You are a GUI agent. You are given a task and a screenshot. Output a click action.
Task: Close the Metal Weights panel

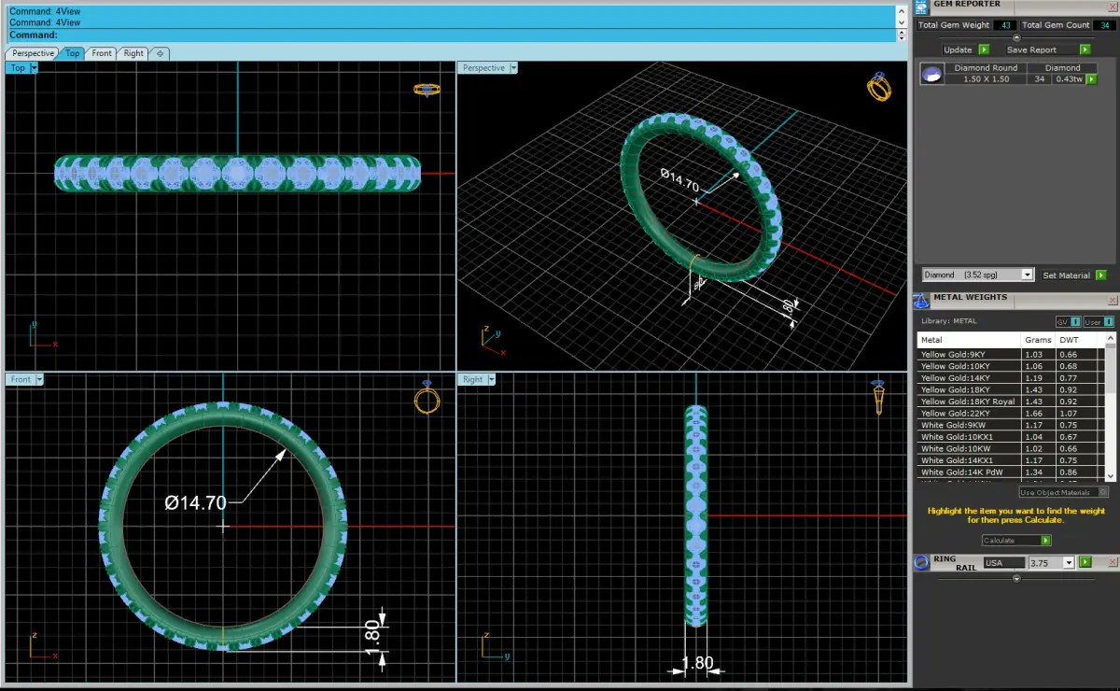1111,299
